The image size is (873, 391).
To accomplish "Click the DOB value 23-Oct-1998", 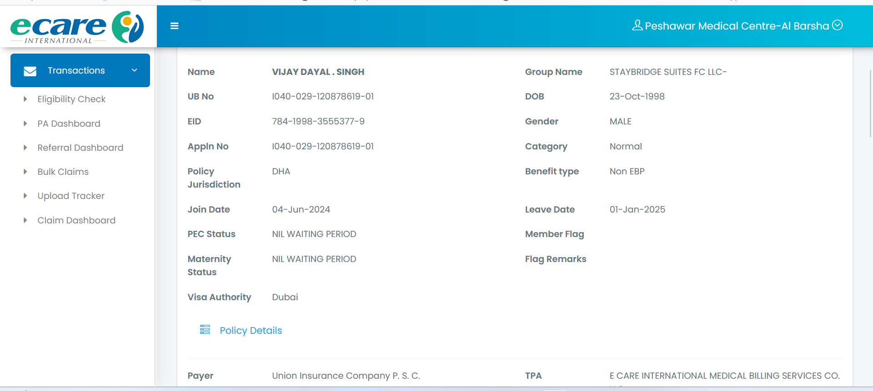I will coord(637,96).
